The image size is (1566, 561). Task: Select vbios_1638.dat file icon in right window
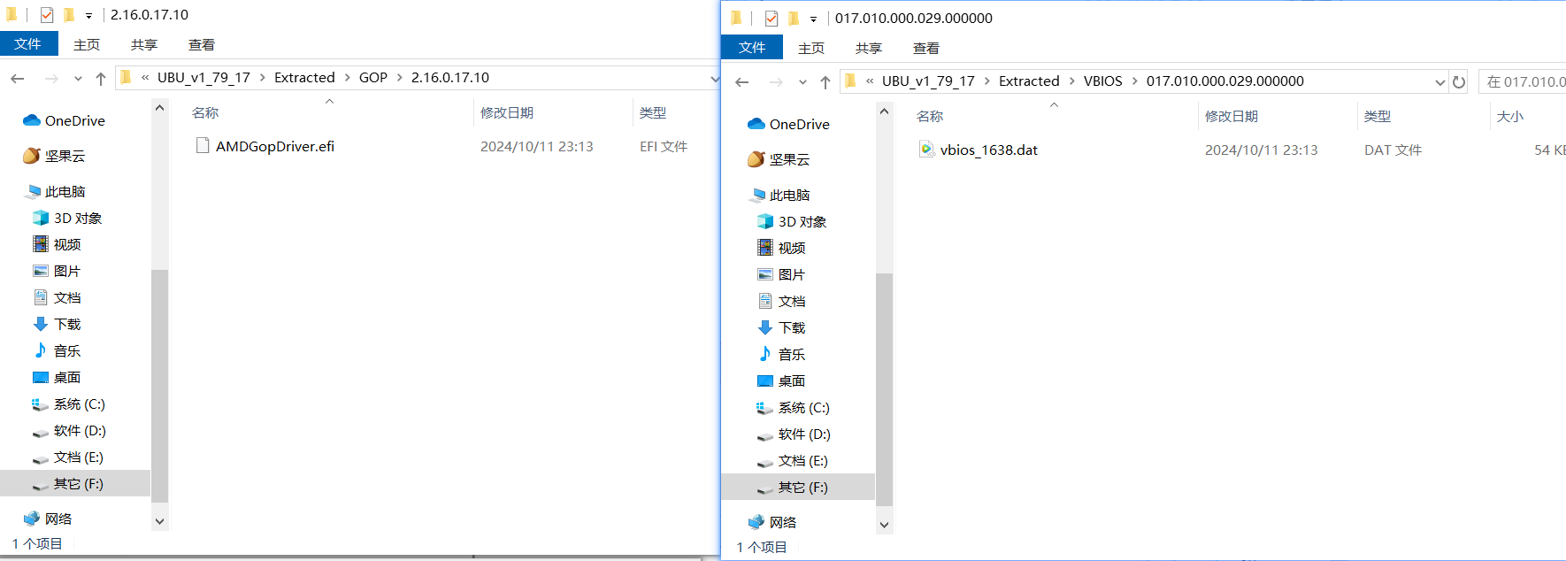click(926, 150)
